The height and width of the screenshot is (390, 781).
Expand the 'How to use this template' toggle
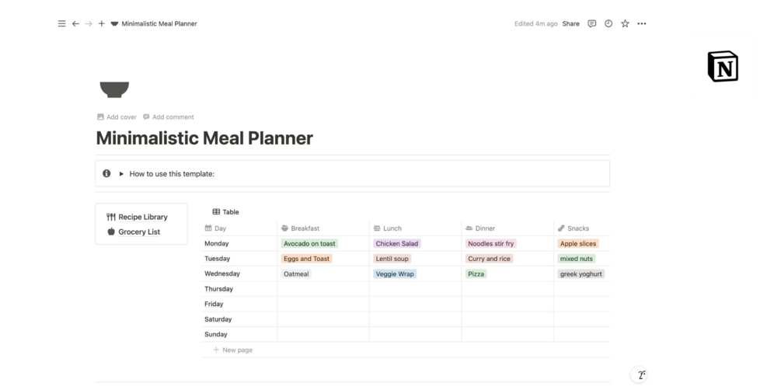click(122, 174)
